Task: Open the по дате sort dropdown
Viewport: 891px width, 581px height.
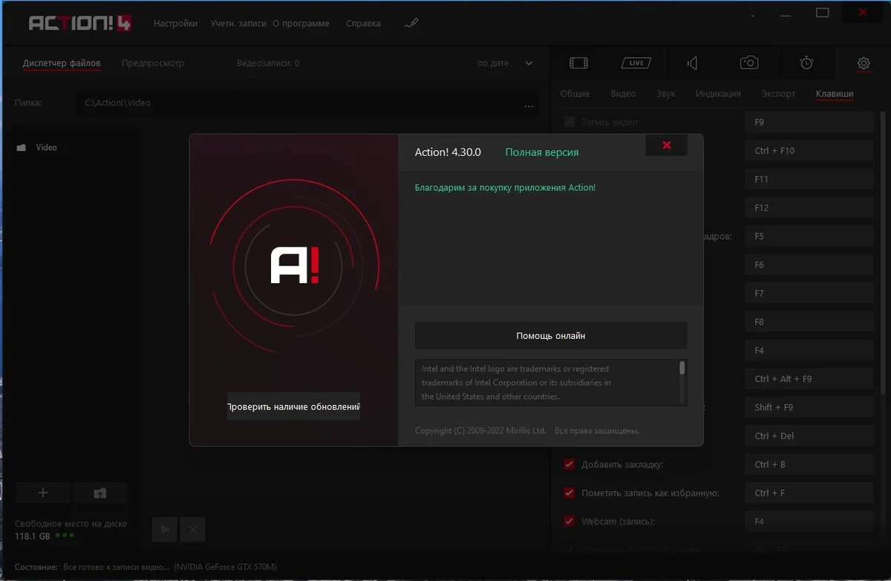Action: coord(505,63)
